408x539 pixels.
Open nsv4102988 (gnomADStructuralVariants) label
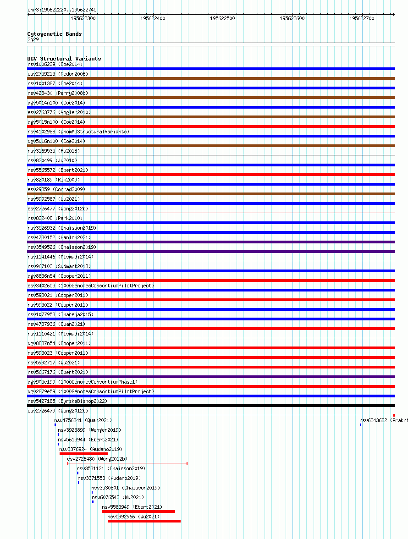78,132
